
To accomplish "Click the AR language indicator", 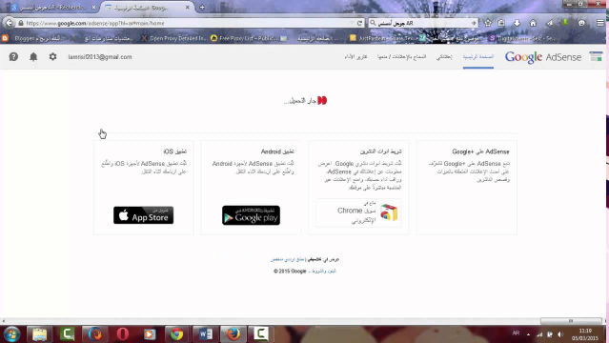I will (x=516, y=333).
